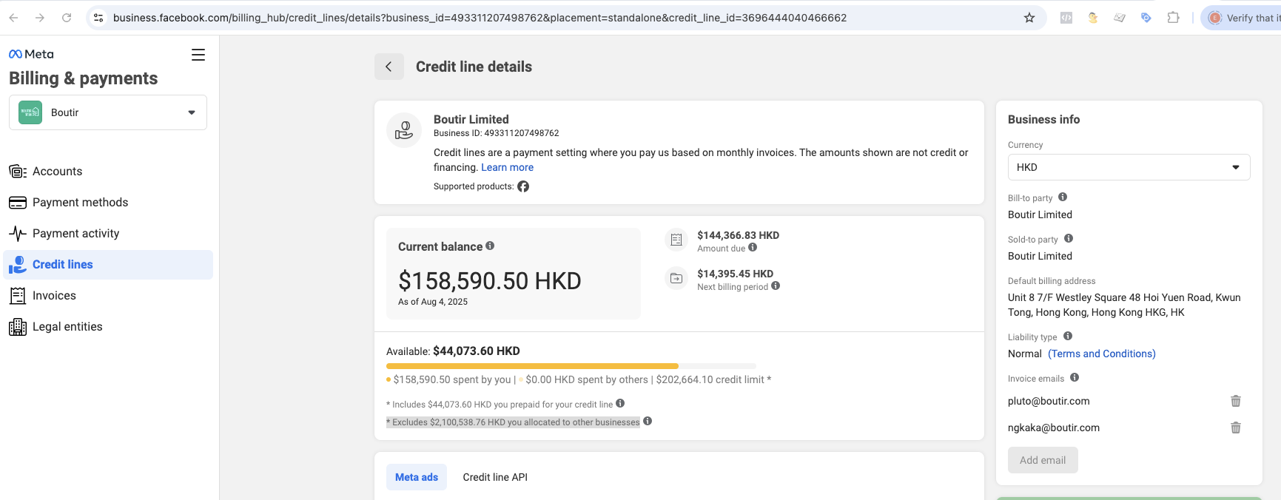1281x500 pixels.
Task: Go back in browser history
Action: point(13,18)
